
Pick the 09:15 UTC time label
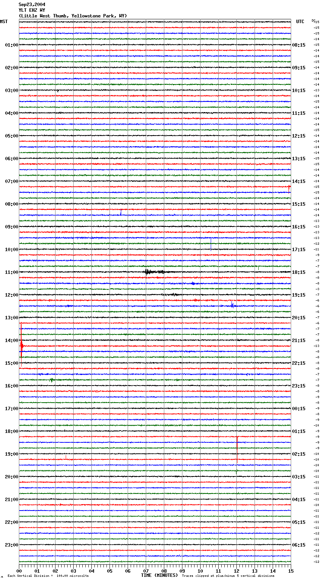coord(299,68)
